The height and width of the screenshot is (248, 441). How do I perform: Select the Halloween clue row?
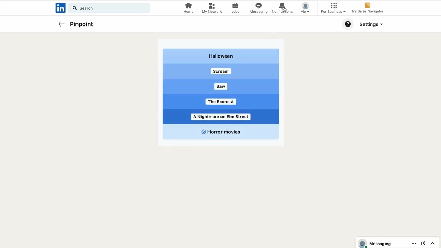coord(220,56)
